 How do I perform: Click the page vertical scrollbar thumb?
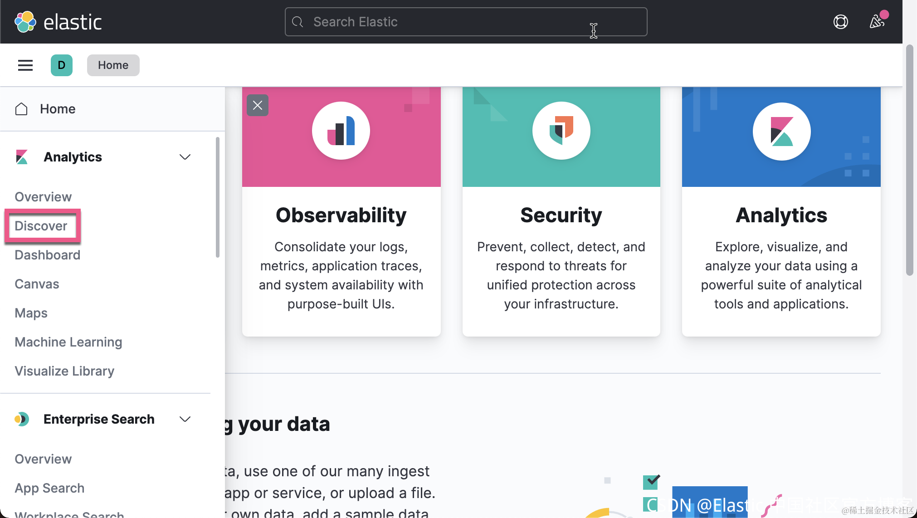click(909, 159)
